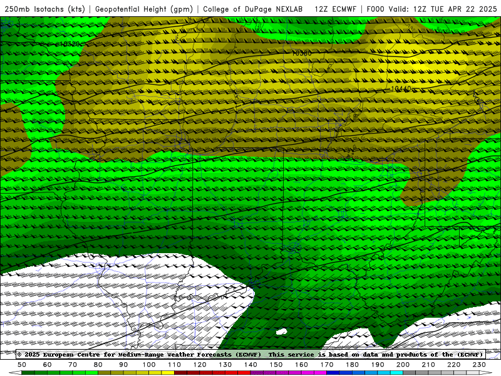Click the 190 value on the color scale
This screenshot has height=376, width=501.
point(378,365)
